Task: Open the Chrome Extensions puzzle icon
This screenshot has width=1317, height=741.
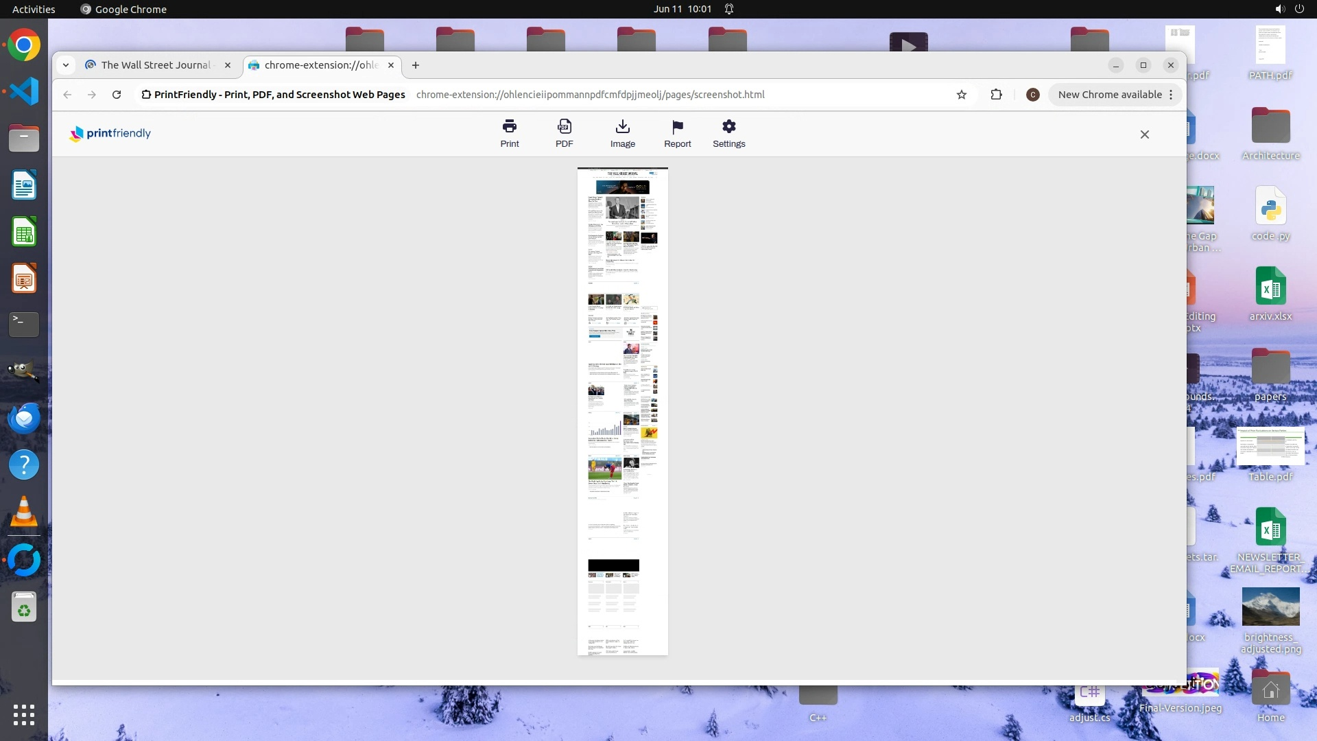Action: [996, 95]
